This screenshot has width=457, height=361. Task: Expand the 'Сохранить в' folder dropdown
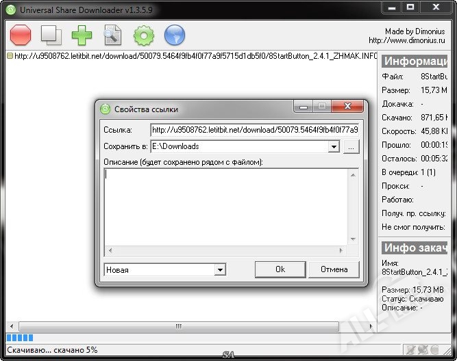334,146
